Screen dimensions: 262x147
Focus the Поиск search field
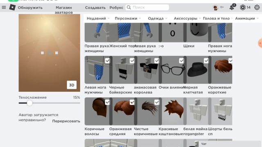point(147,7)
